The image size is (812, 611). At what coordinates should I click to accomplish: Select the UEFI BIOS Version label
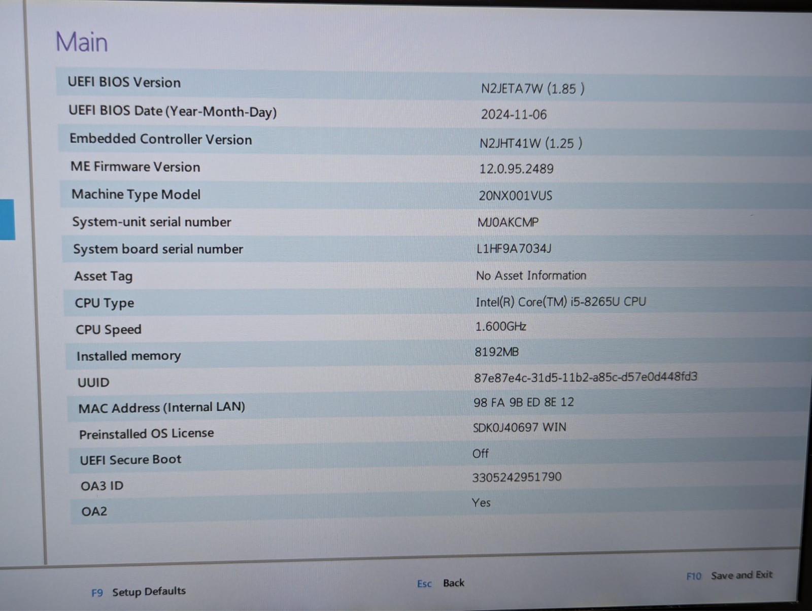pos(124,82)
